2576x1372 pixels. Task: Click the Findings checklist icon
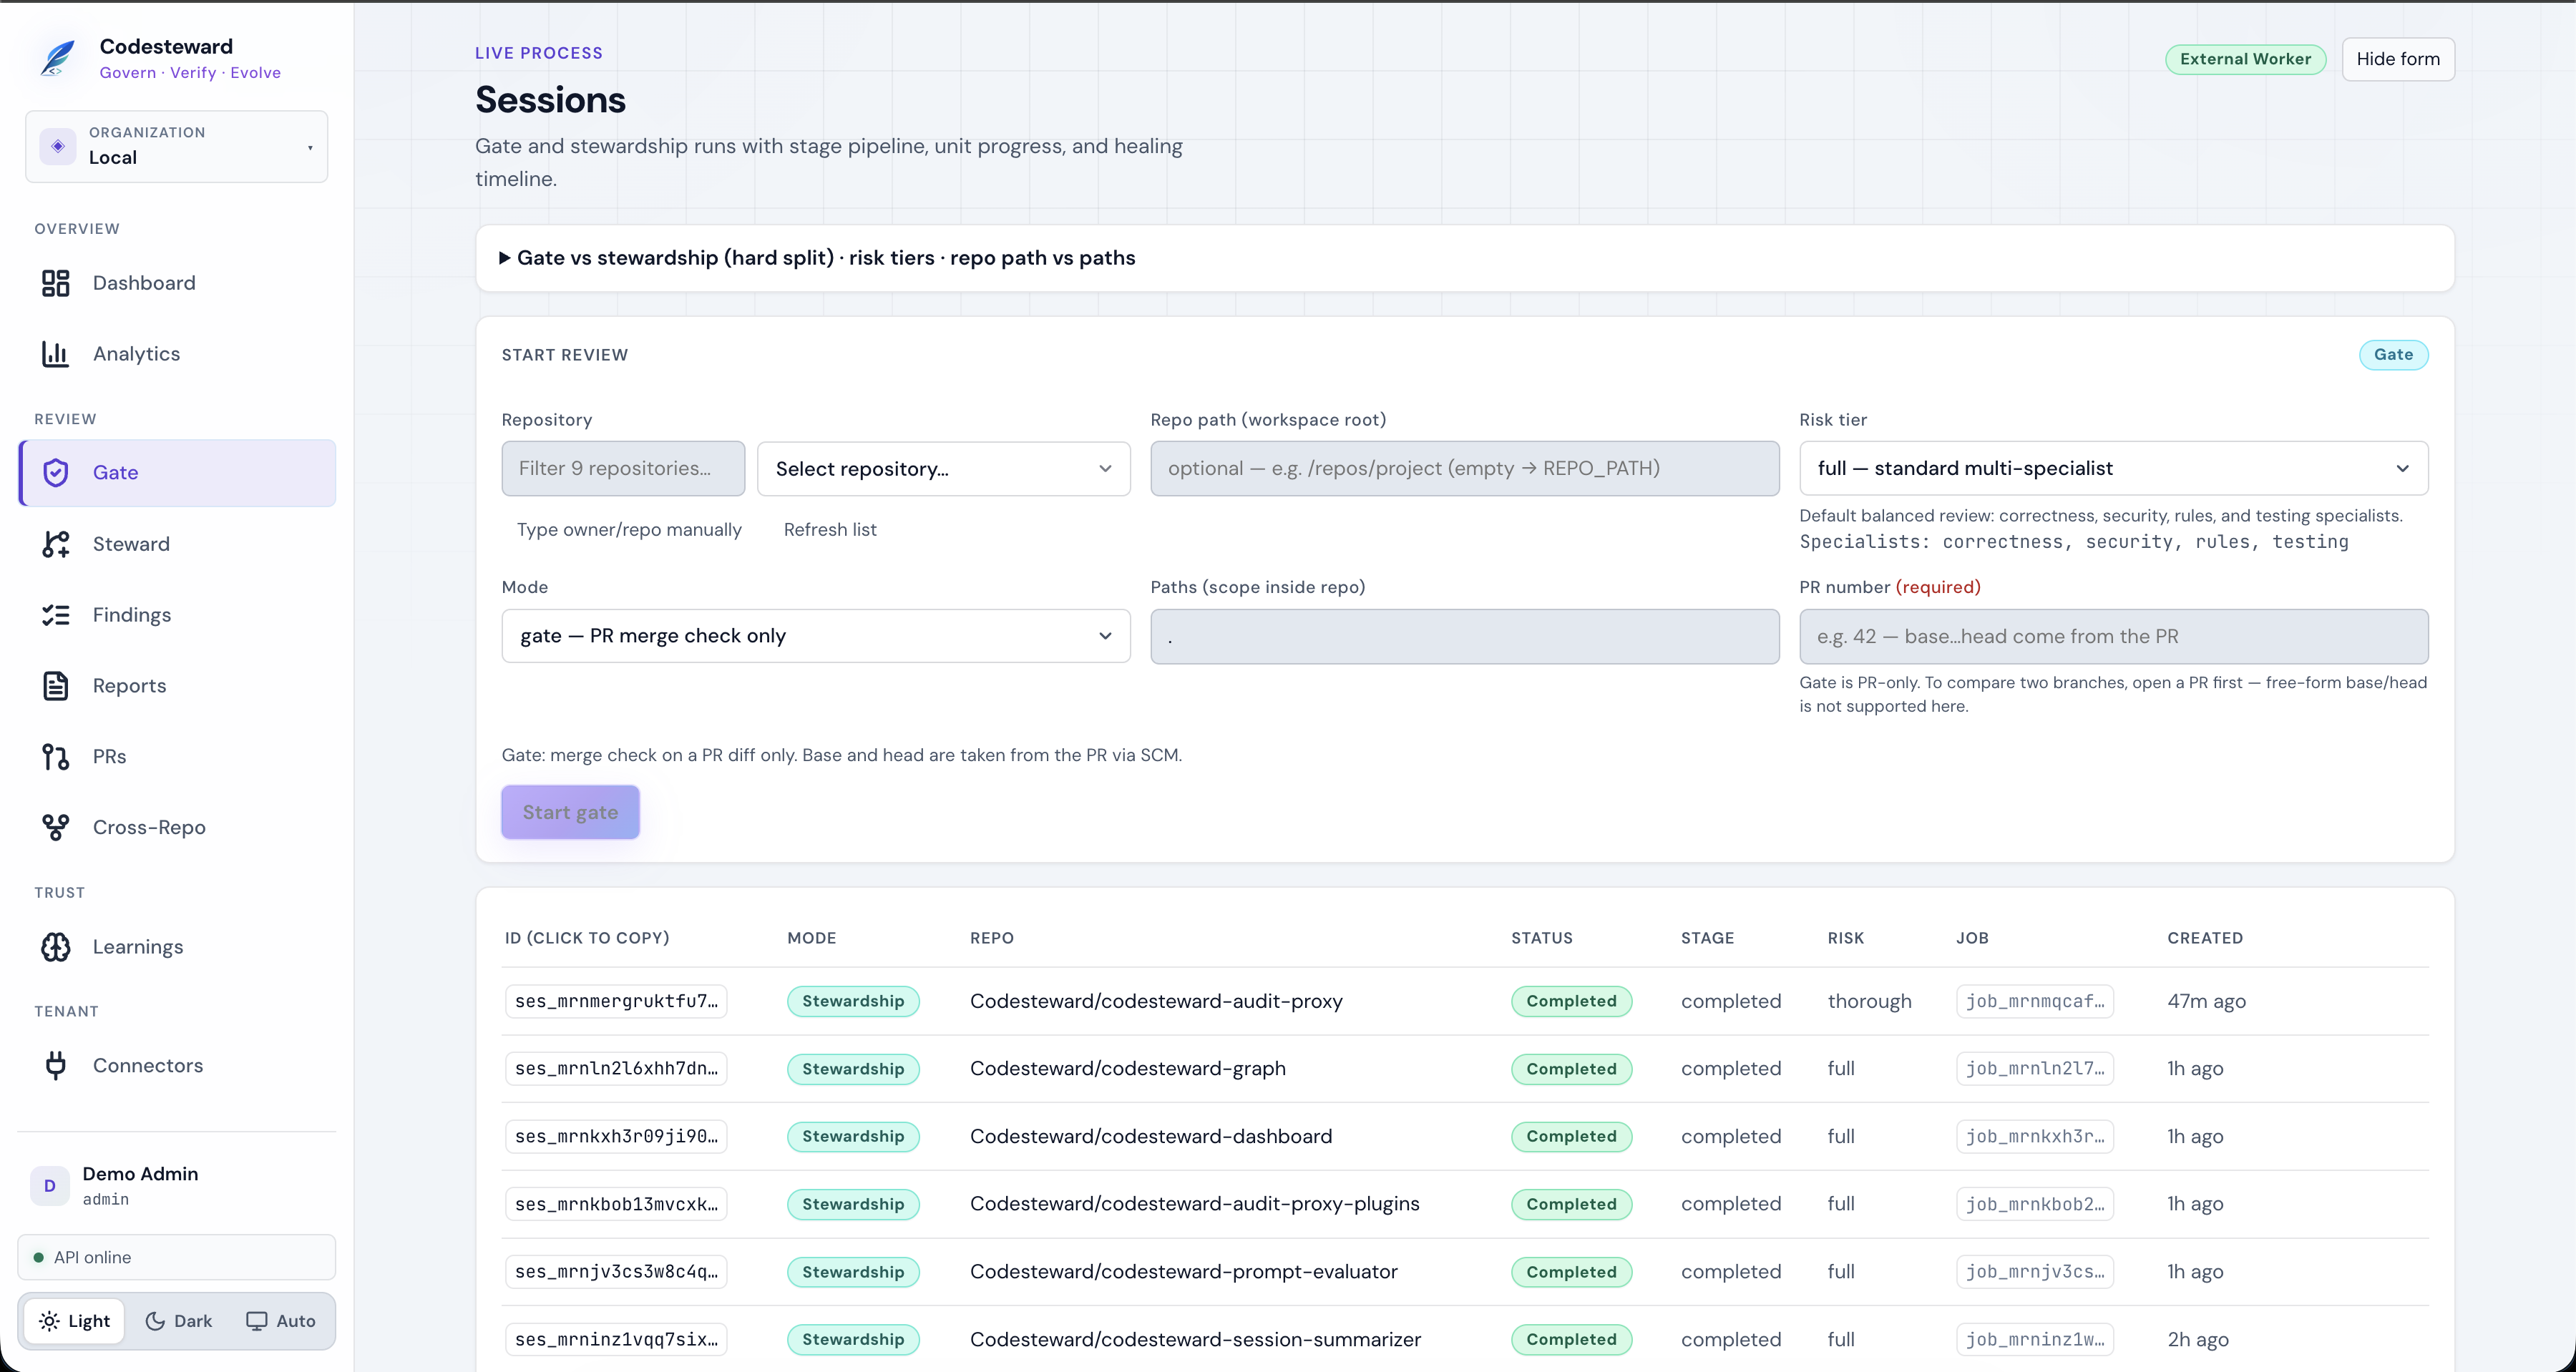coord(56,615)
